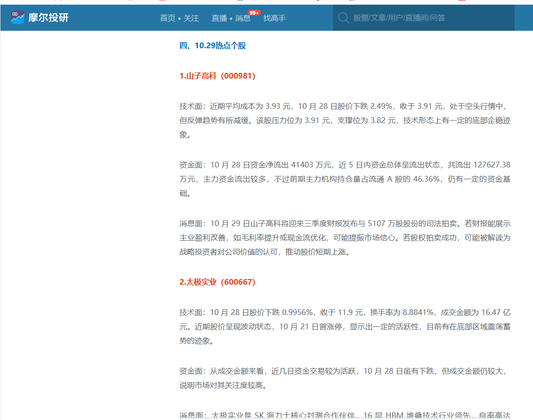The image size is (533, 420).
Task: Open the 找高手 page
Action: click(x=274, y=18)
